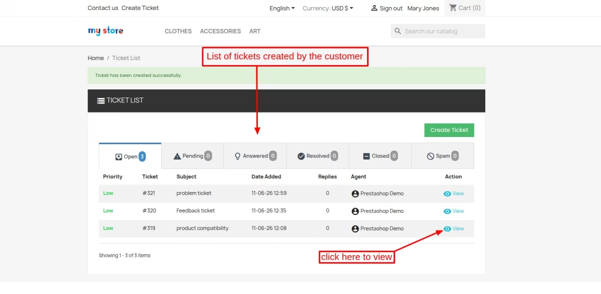Click the Replies column header
This screenshot has width=601, height=294.
coord(328,176)
